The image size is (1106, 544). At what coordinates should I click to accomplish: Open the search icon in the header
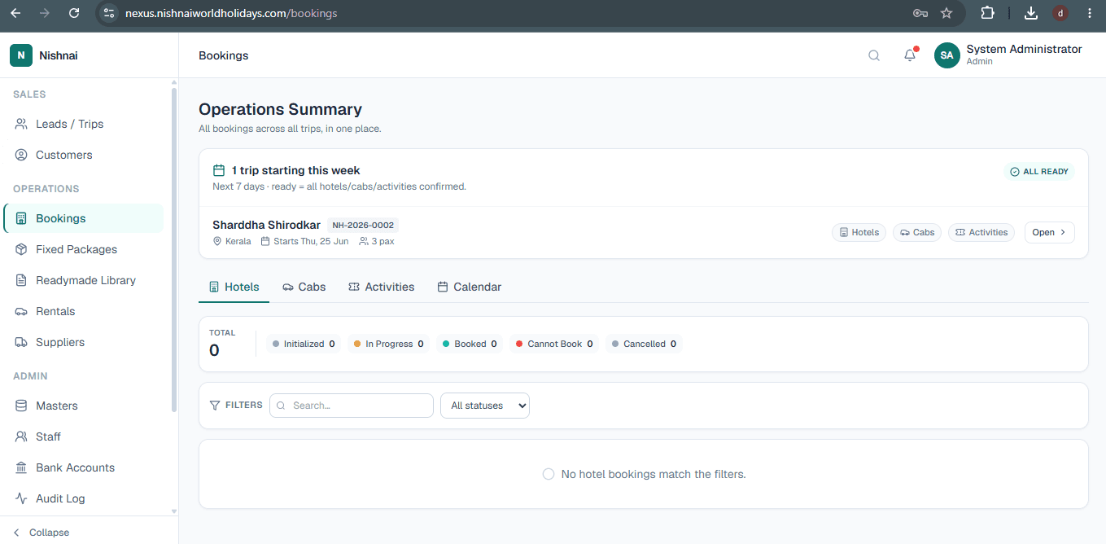click(x=874, y=55)
